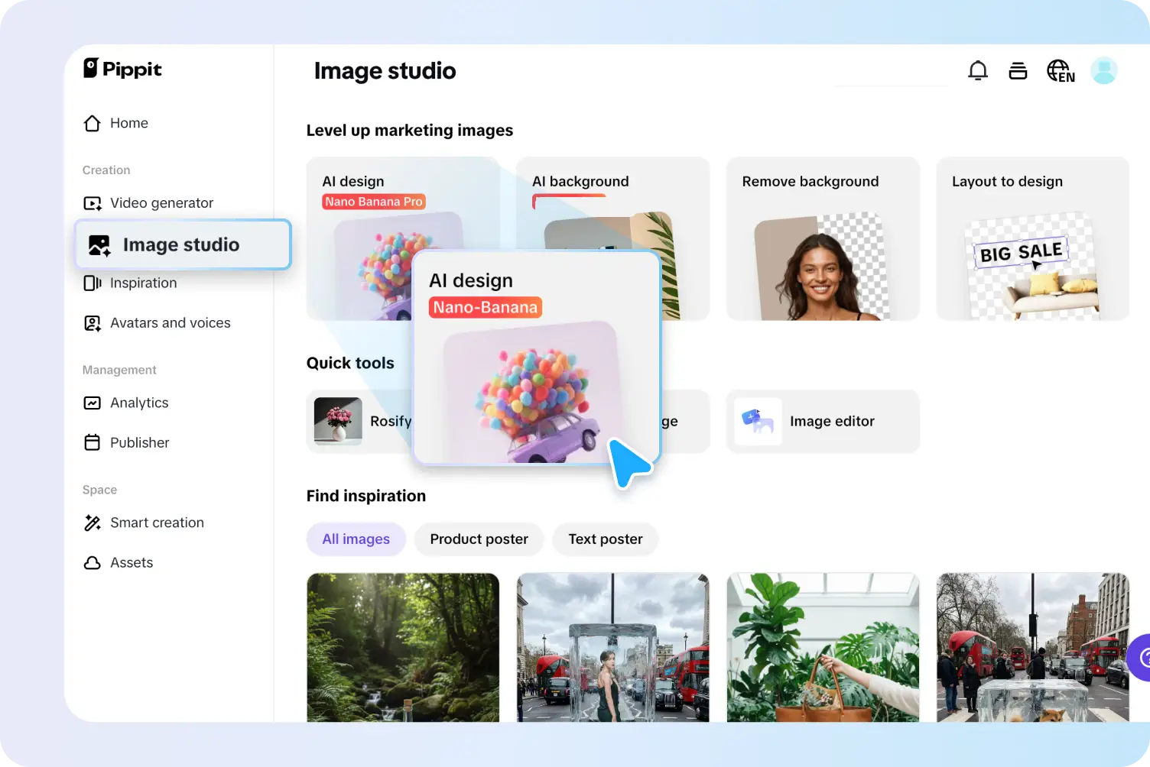1150x767 pixels.
Task: Open the Rosify quick tool thumbnail
Action: [337, 421]
